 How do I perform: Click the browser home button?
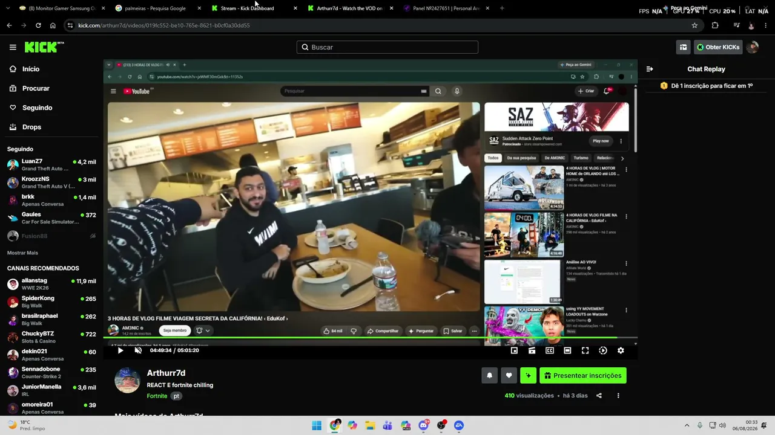click(x=53, y=25)
